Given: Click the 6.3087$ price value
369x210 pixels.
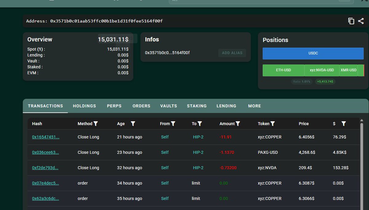Looking at the screenshot, I should tap(307, 183).
